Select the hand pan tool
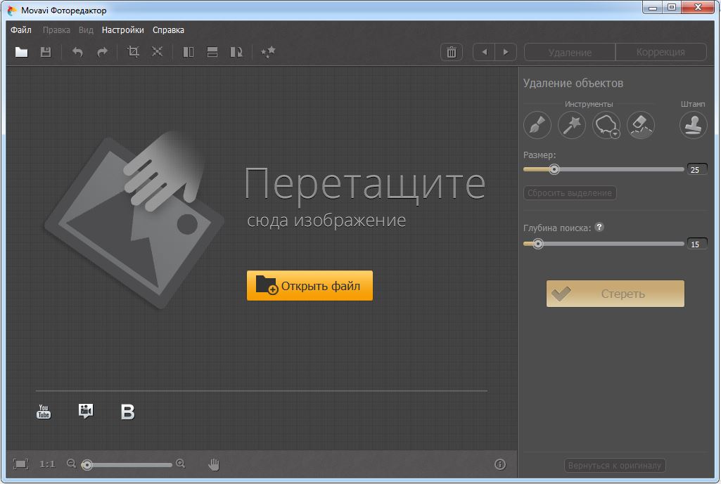The image size is (721, 484). [214, 464]
